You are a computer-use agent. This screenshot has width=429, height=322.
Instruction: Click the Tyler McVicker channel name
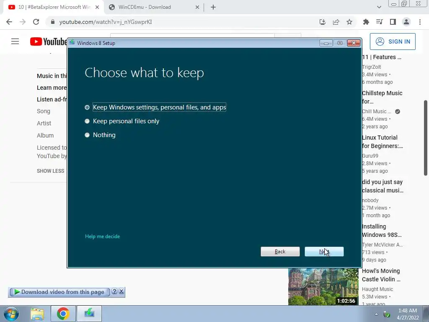382,245
